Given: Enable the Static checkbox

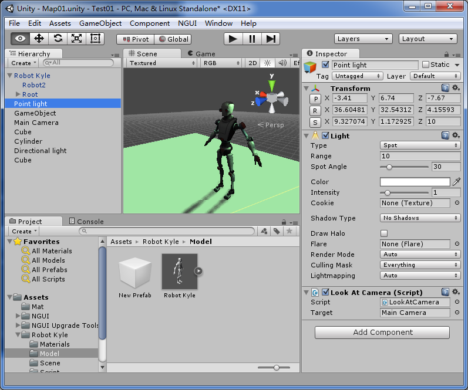Looking at the screenshot, I should click(x=426, y=65).
